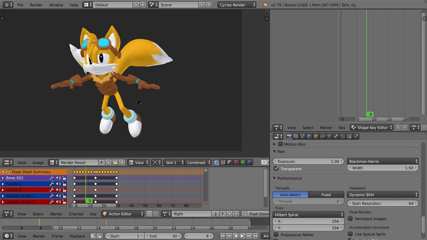The width and height of the screenshot is (427, 240).
Task: Open the Blackman-Harris filter dropdown
Action: tap(383, 161)
